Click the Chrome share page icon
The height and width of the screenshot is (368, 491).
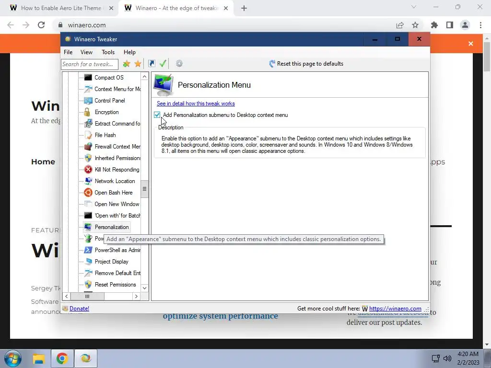pyautogui.click(x=400, y=25)
